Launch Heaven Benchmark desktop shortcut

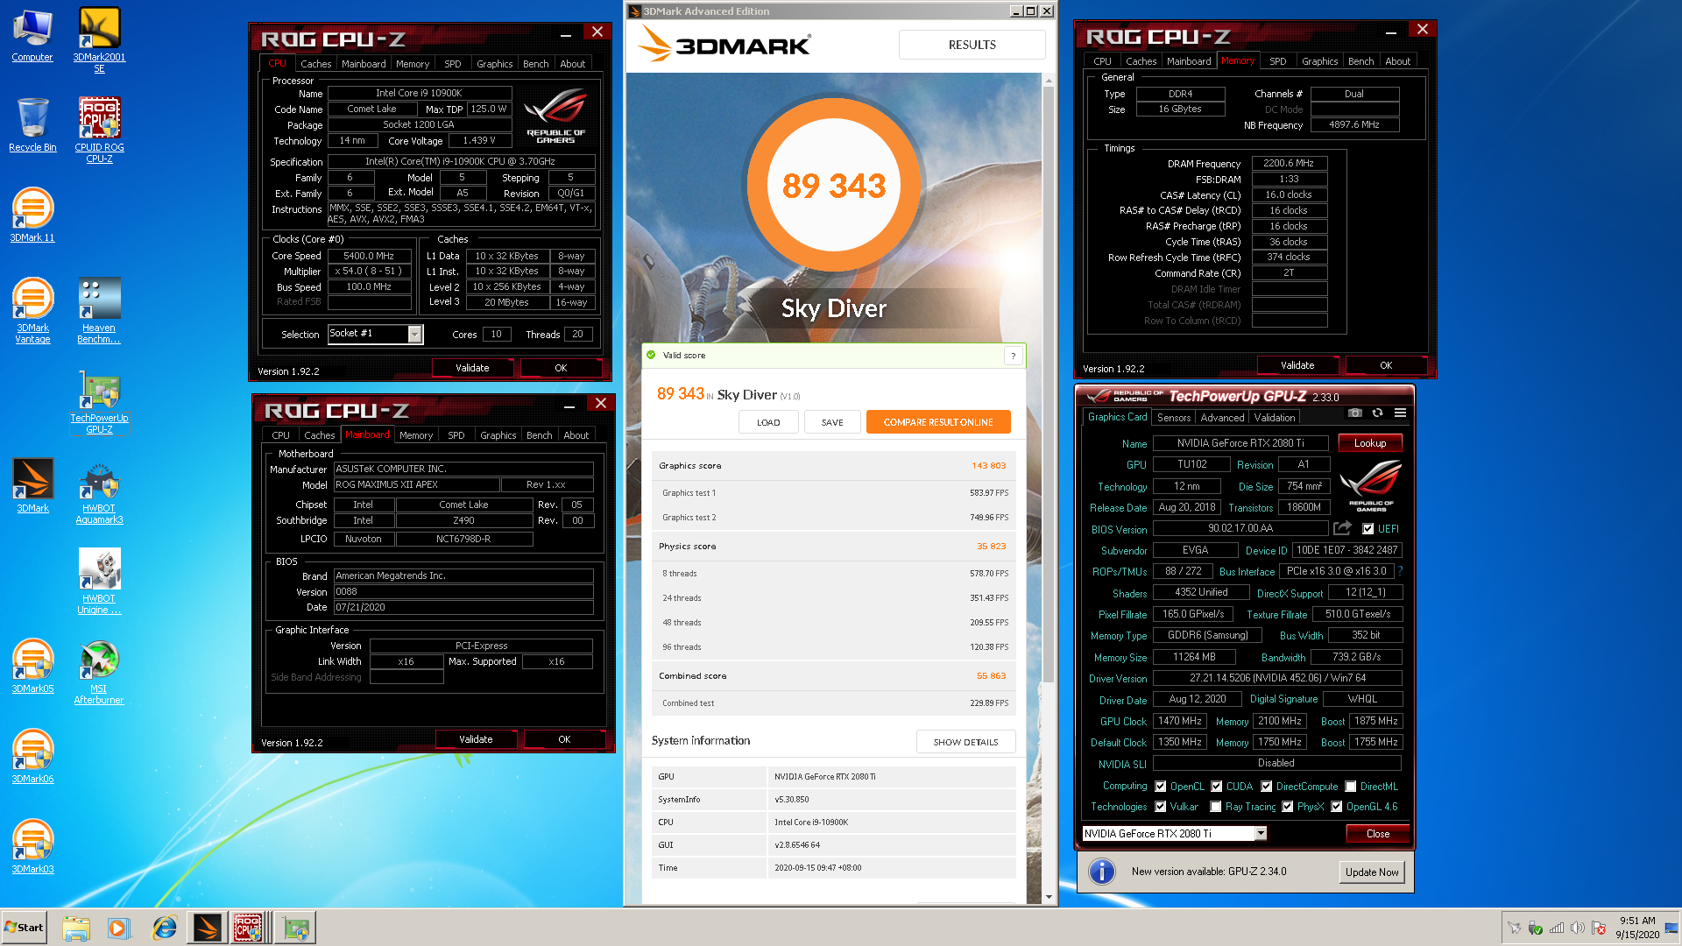click(99, 311)
